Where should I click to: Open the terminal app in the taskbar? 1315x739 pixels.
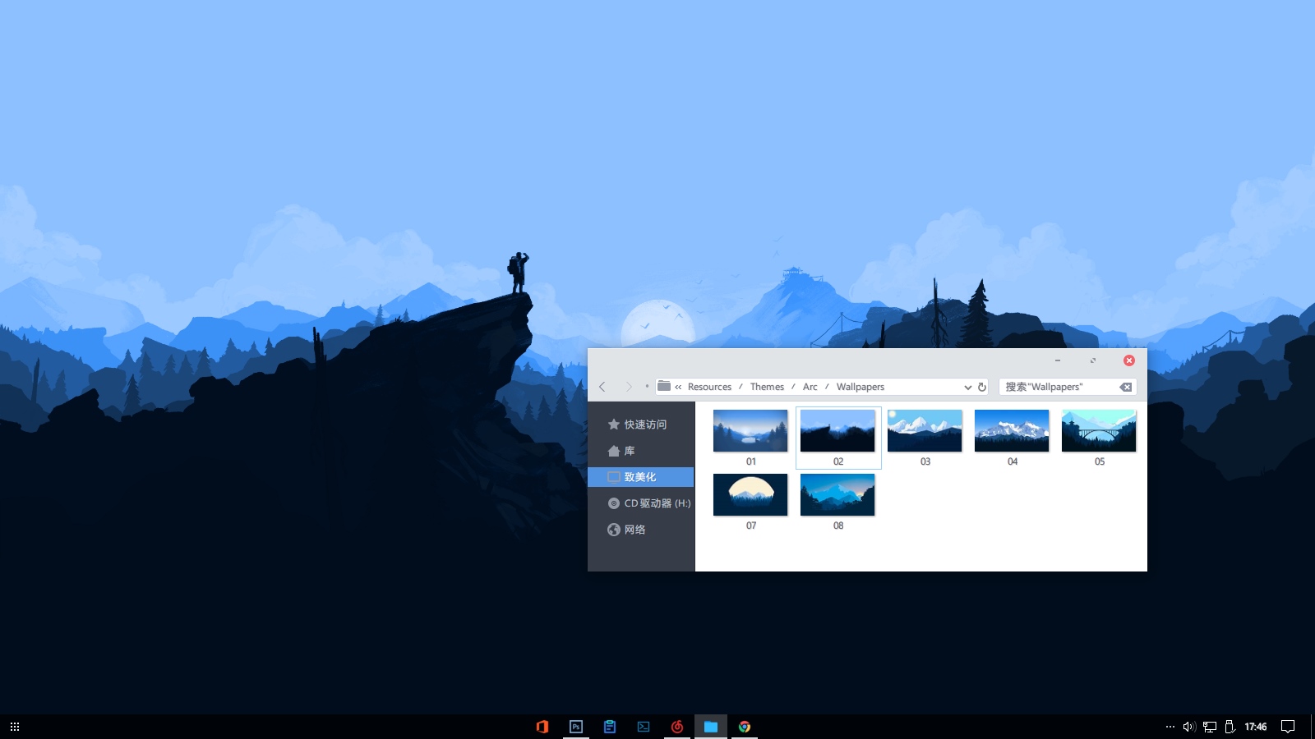(644, 727)
